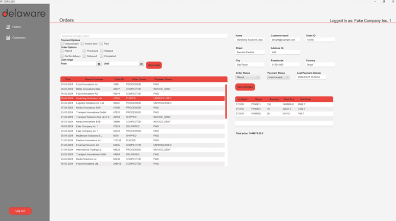Click the Quantity column header in products table
The height and width of the screenshot is (221, 396).
pyautogui.click(x=274, y=99)
